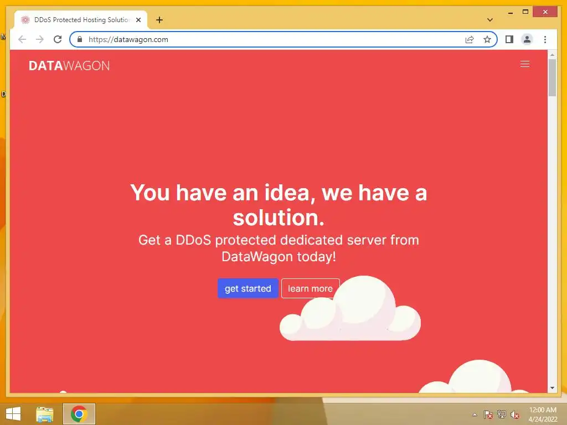Image resolution: width=567 pixels, height=425 pixels.
Task: Select the DDoS Protected Hosting Solutions tab
Action: tap(81, 20)
